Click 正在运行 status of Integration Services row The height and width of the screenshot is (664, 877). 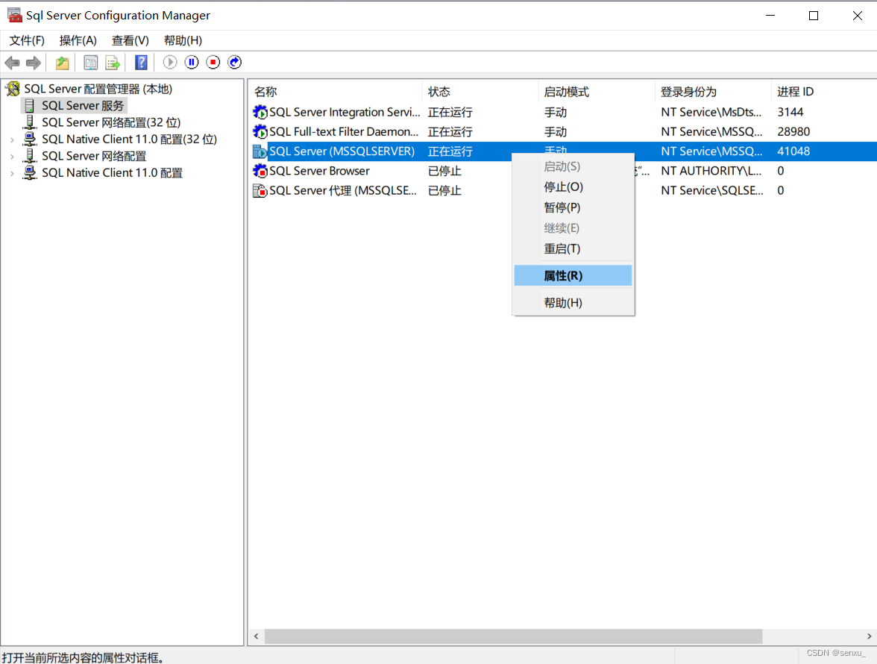[450, 113]
